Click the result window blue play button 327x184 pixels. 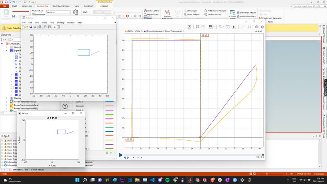[x=121, y=155]
